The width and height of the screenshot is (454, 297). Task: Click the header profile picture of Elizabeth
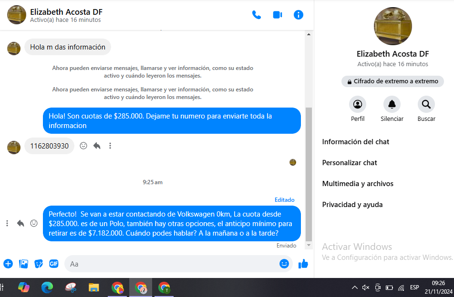coord(17,15)
